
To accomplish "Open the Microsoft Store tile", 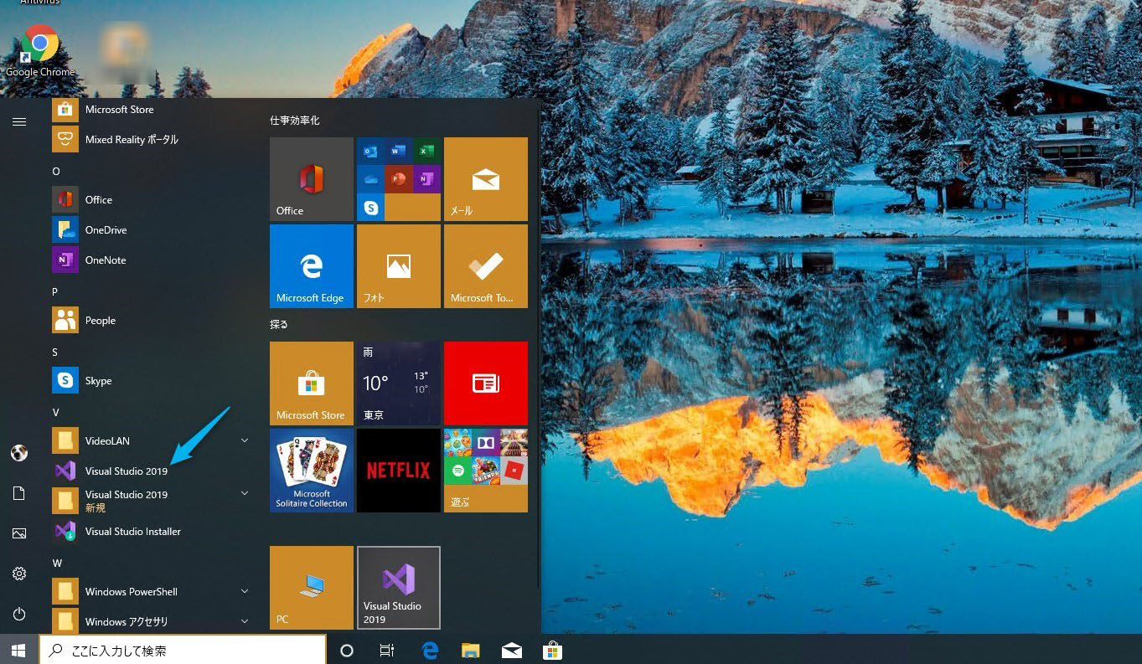I will tap(312, 383).
